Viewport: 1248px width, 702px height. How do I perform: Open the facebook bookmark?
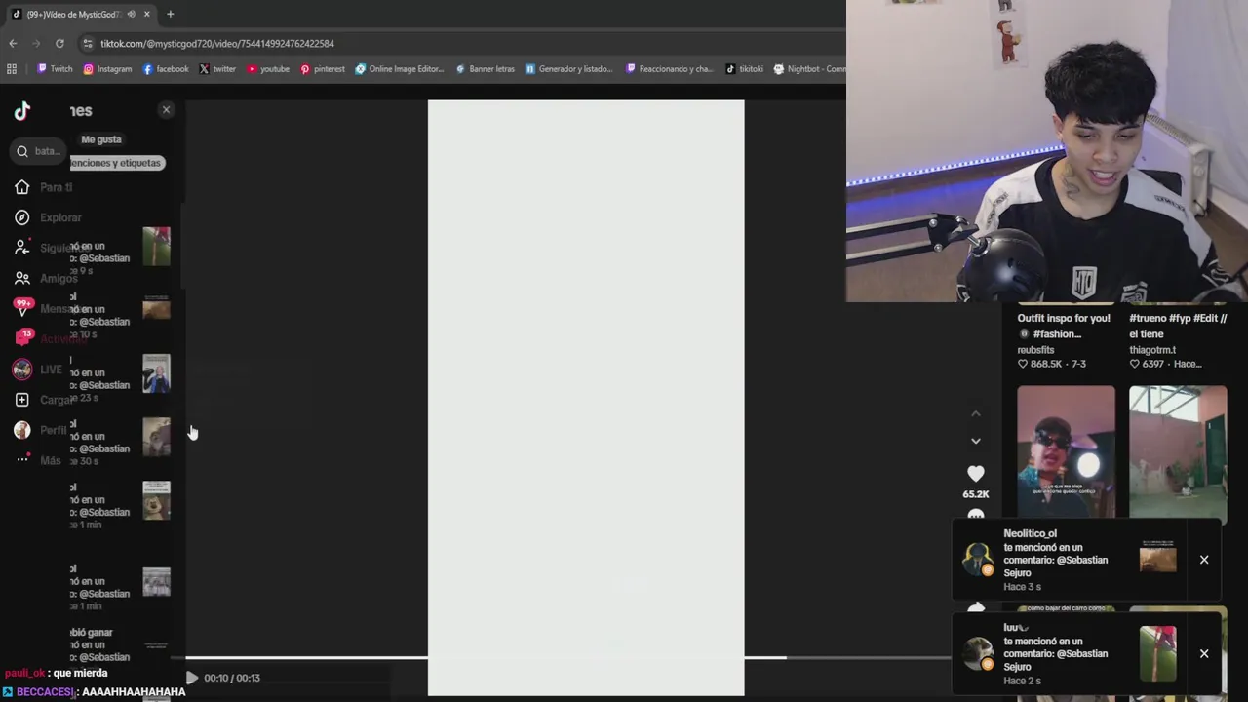(166, 69)
